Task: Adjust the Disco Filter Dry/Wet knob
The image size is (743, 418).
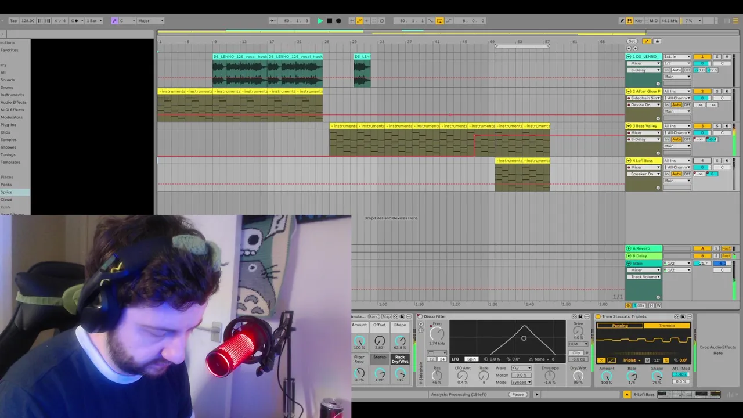Action: point(578,375)
